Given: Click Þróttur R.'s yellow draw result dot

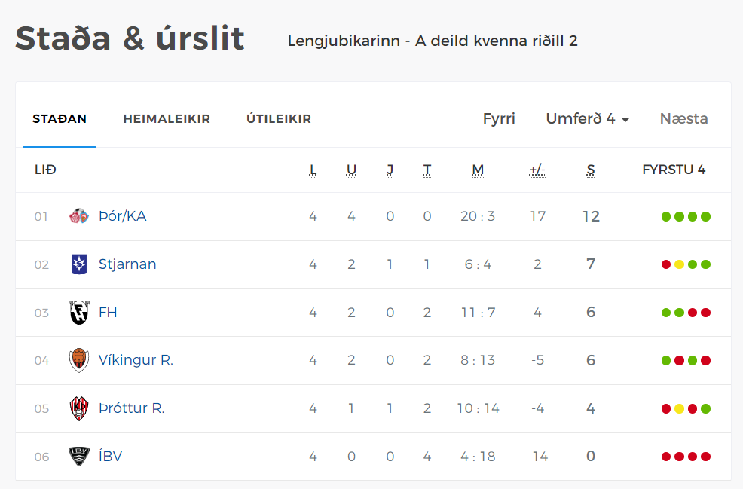Looking at the screenshot, I should [x=679, y=408].
